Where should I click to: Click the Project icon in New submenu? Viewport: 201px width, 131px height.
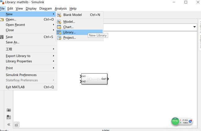pos(59,38)
